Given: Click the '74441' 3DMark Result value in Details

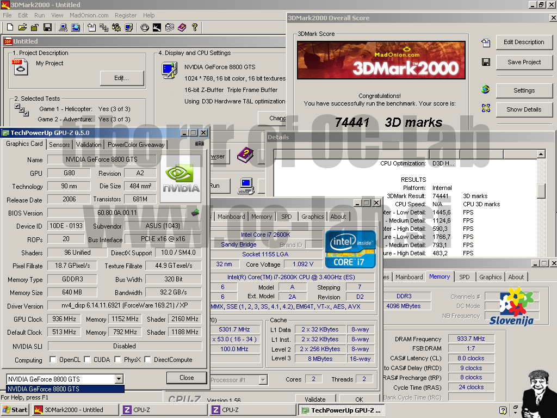Looking at the screenshot, I should (x=440, y=196).
